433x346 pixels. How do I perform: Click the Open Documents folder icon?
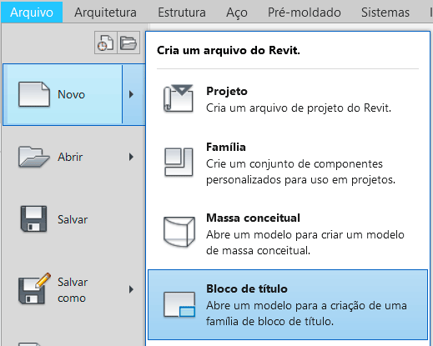(x=128, y=43)
